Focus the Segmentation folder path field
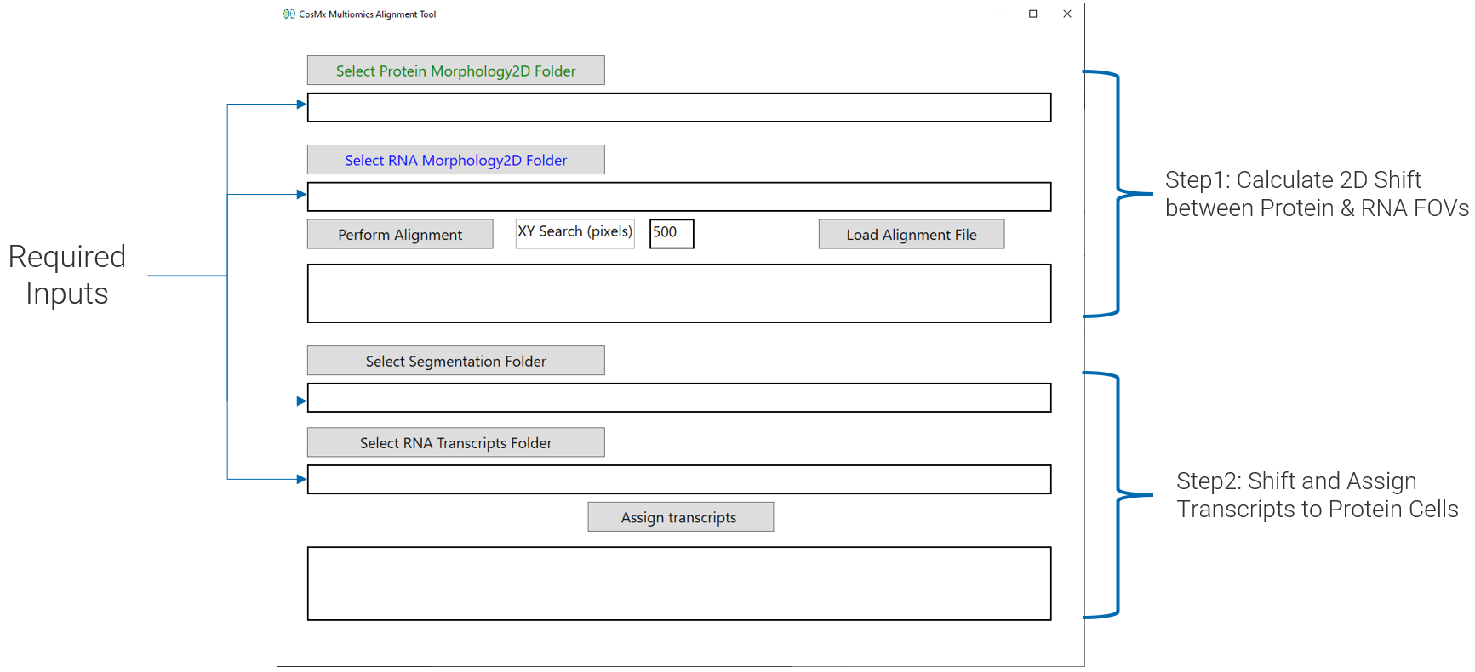Image resolution: width=1475 pixels, height=672 pixels. click(x=678, y=398)
